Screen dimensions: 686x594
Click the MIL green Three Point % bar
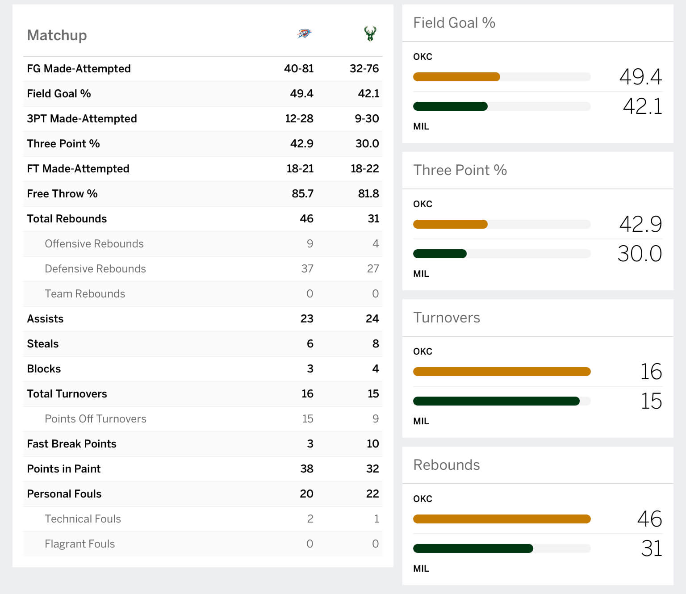pyautogui.click(x=440, y=254)
